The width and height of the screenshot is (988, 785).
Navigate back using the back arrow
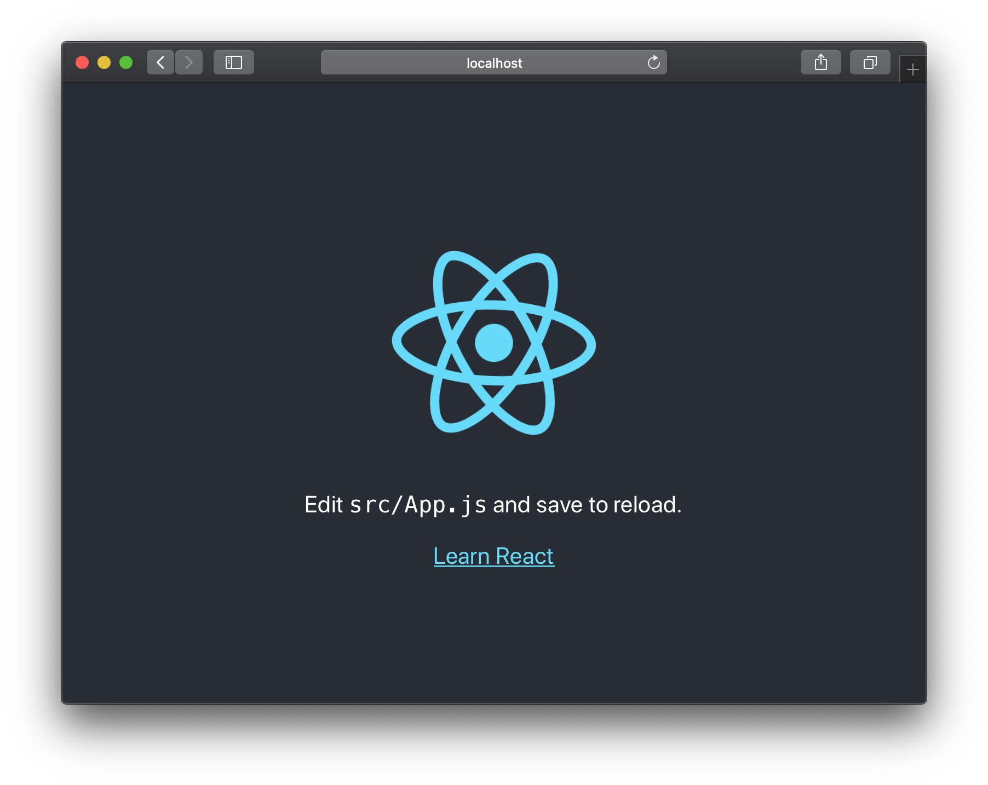click(160, 62)
